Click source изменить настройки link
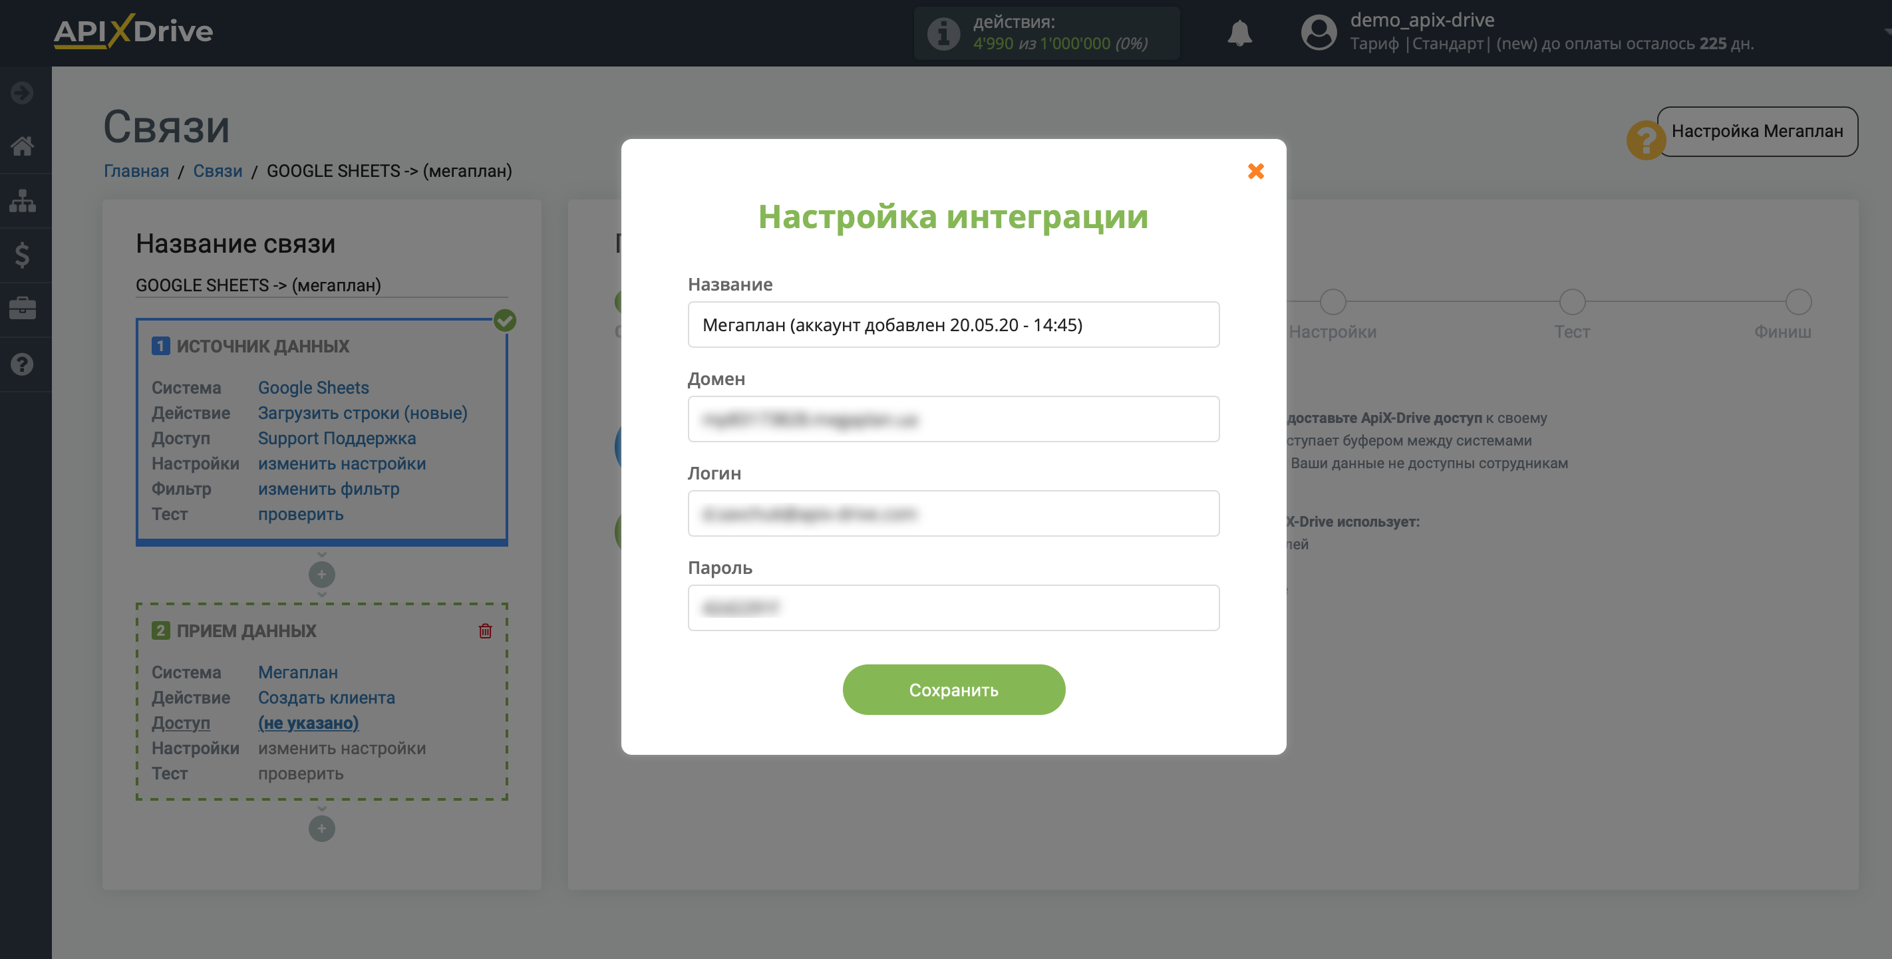The width and height of the screenshot is (1892, 959). 341,464
